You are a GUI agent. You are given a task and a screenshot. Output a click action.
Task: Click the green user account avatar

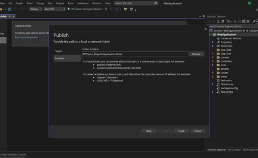click(x=249, y=3)
